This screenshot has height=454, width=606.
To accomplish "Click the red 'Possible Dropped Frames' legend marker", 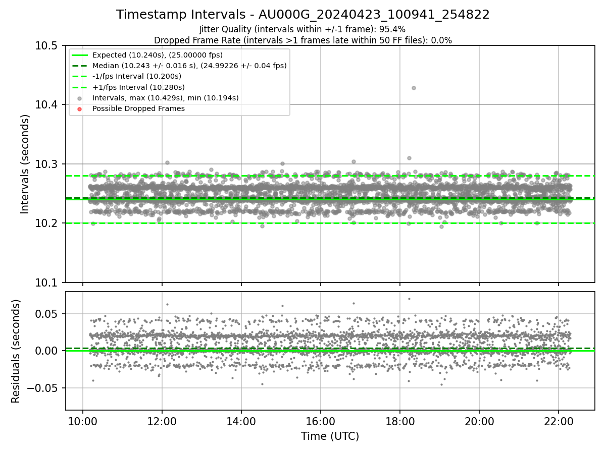I will pos(79,109).
